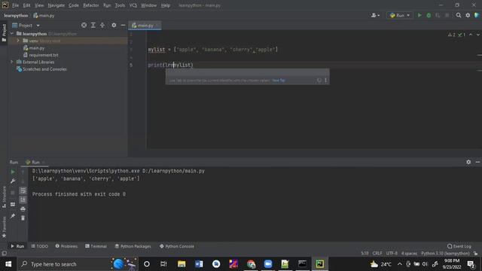This screenshot has height=271, width=482.
Task: Open Zoom from the taskbar
Action: click(x=268, y=264)
